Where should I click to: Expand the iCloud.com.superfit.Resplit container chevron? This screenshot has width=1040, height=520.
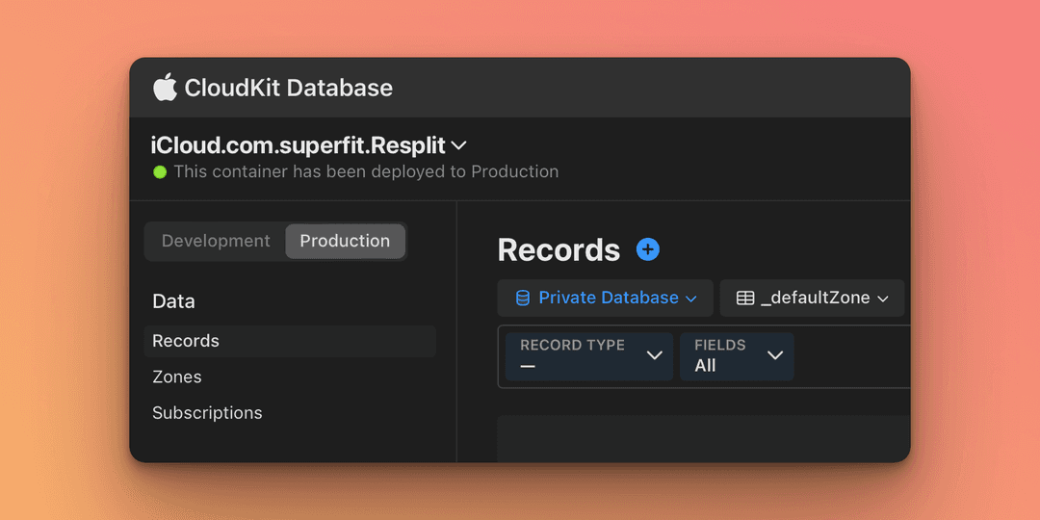[x=459, y=144]
